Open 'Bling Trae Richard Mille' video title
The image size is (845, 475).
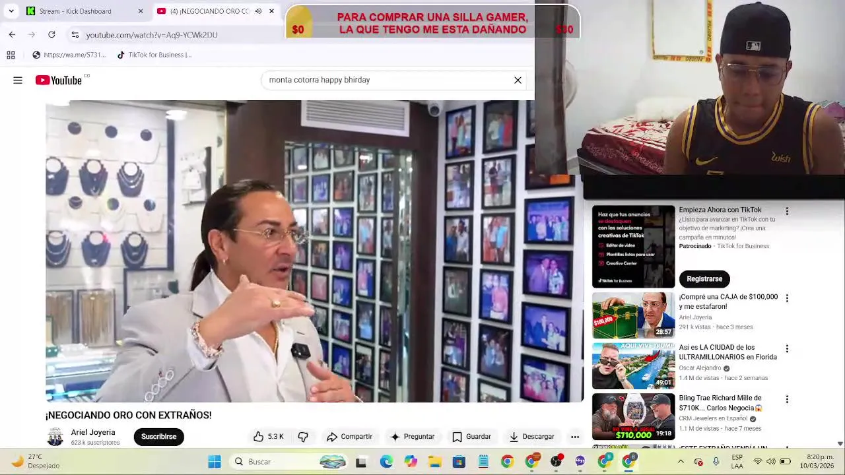(x=721, y=403)
